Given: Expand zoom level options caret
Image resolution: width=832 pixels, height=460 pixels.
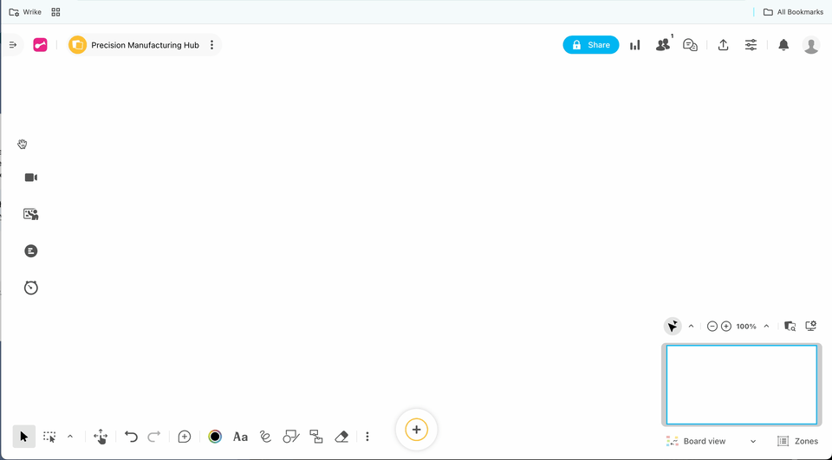Looking at the screenshot, I should click(766, 327).
